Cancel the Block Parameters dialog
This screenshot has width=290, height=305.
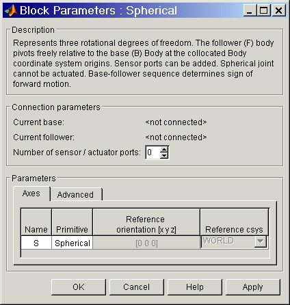pos(137,287)
